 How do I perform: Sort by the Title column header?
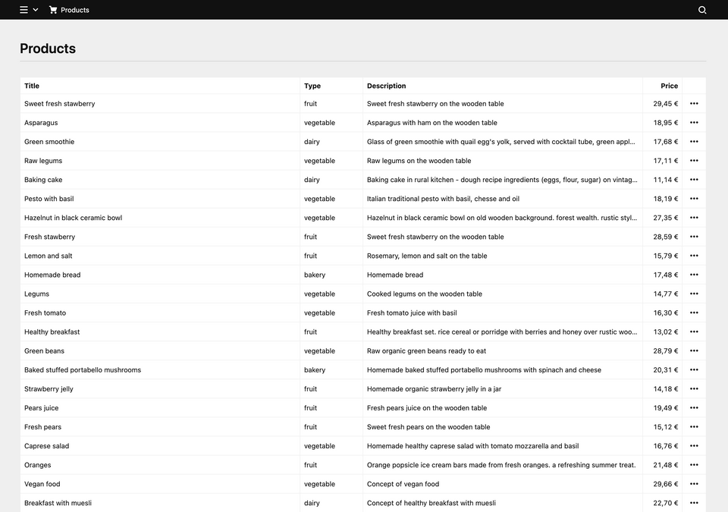pos(32,86)
